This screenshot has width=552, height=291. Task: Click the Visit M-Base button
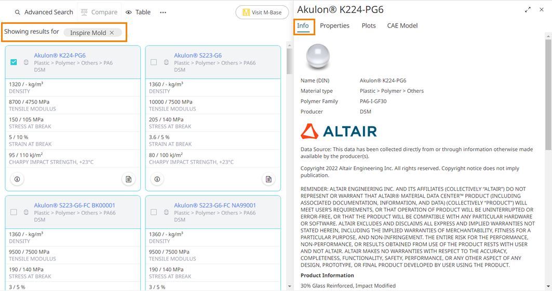262,12
